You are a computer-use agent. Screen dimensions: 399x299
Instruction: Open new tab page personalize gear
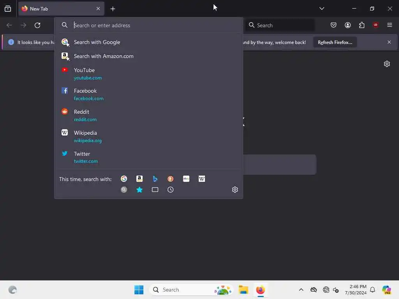pos(387,64)
